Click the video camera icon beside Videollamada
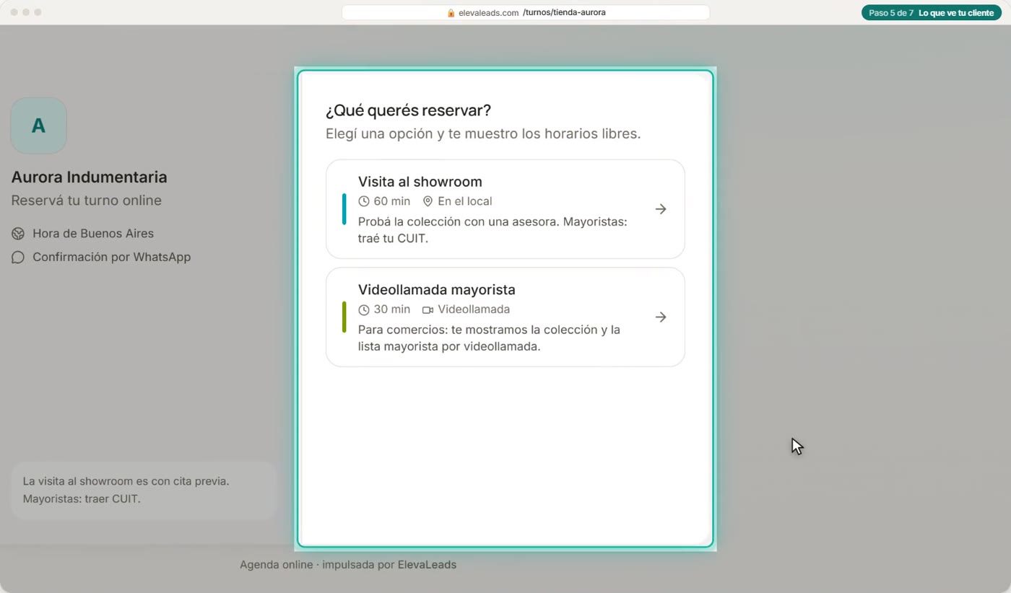Image resolution: width=1011 pixels, height=593 pixels. pyautogui.click(x=428, y=309)
